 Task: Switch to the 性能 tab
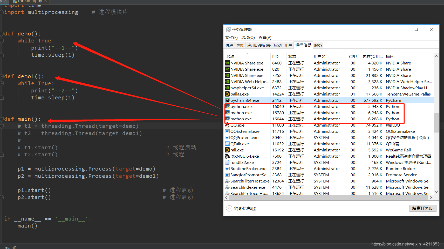pos(240,45)
